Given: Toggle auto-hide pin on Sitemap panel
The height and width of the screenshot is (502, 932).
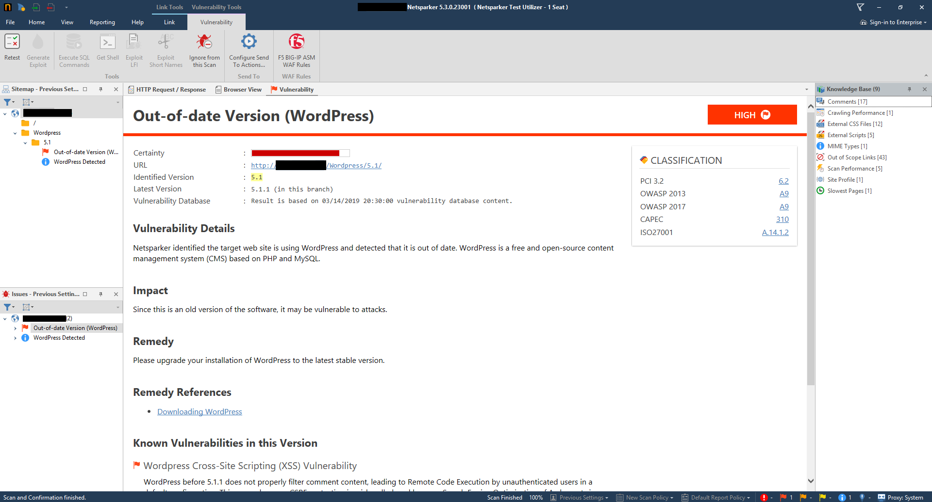Looking at the screenshot, I should [x=101, y=89].
